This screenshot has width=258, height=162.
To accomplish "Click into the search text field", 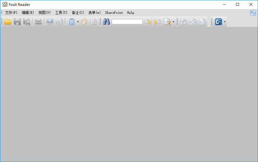I will [127, 22].
